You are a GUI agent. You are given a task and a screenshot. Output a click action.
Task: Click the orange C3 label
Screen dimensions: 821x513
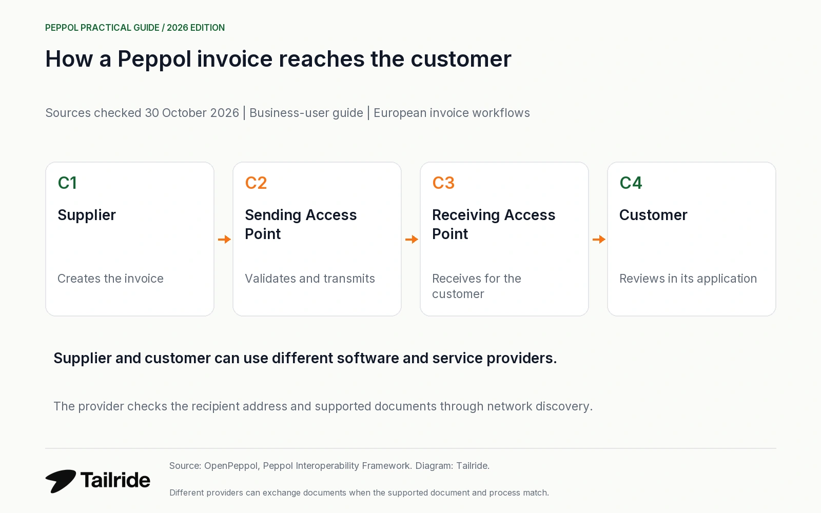tap(443, 183)
